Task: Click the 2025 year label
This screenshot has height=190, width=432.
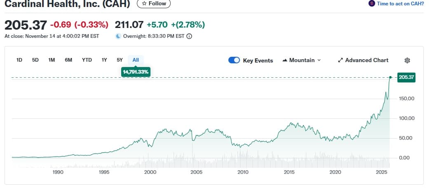Action: pos(382,172)
